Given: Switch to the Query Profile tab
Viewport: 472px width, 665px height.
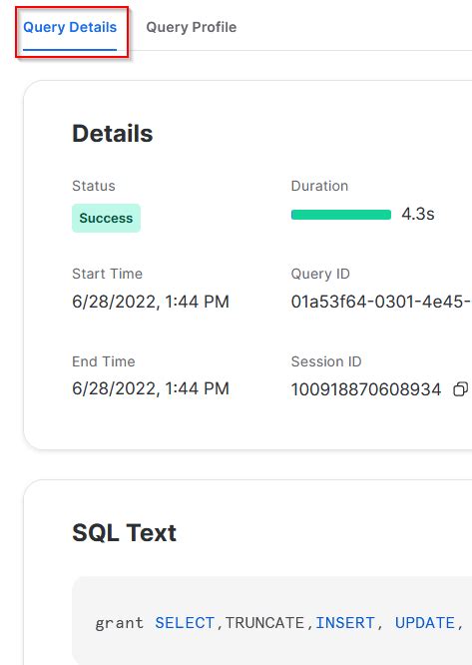Looking at the screenshot, I should tap(191, 27).
